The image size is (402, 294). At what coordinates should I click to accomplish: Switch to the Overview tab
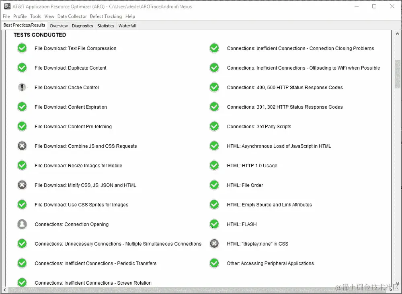pyautogui.click(x=59, y=26)
